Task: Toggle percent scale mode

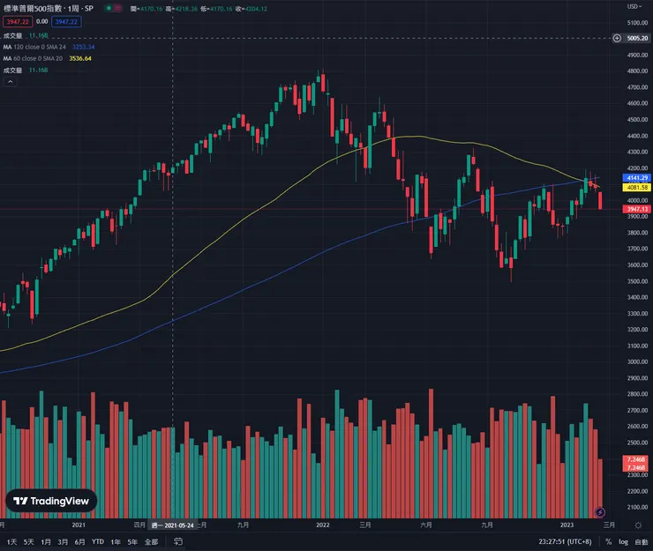Action: point(608,541)
